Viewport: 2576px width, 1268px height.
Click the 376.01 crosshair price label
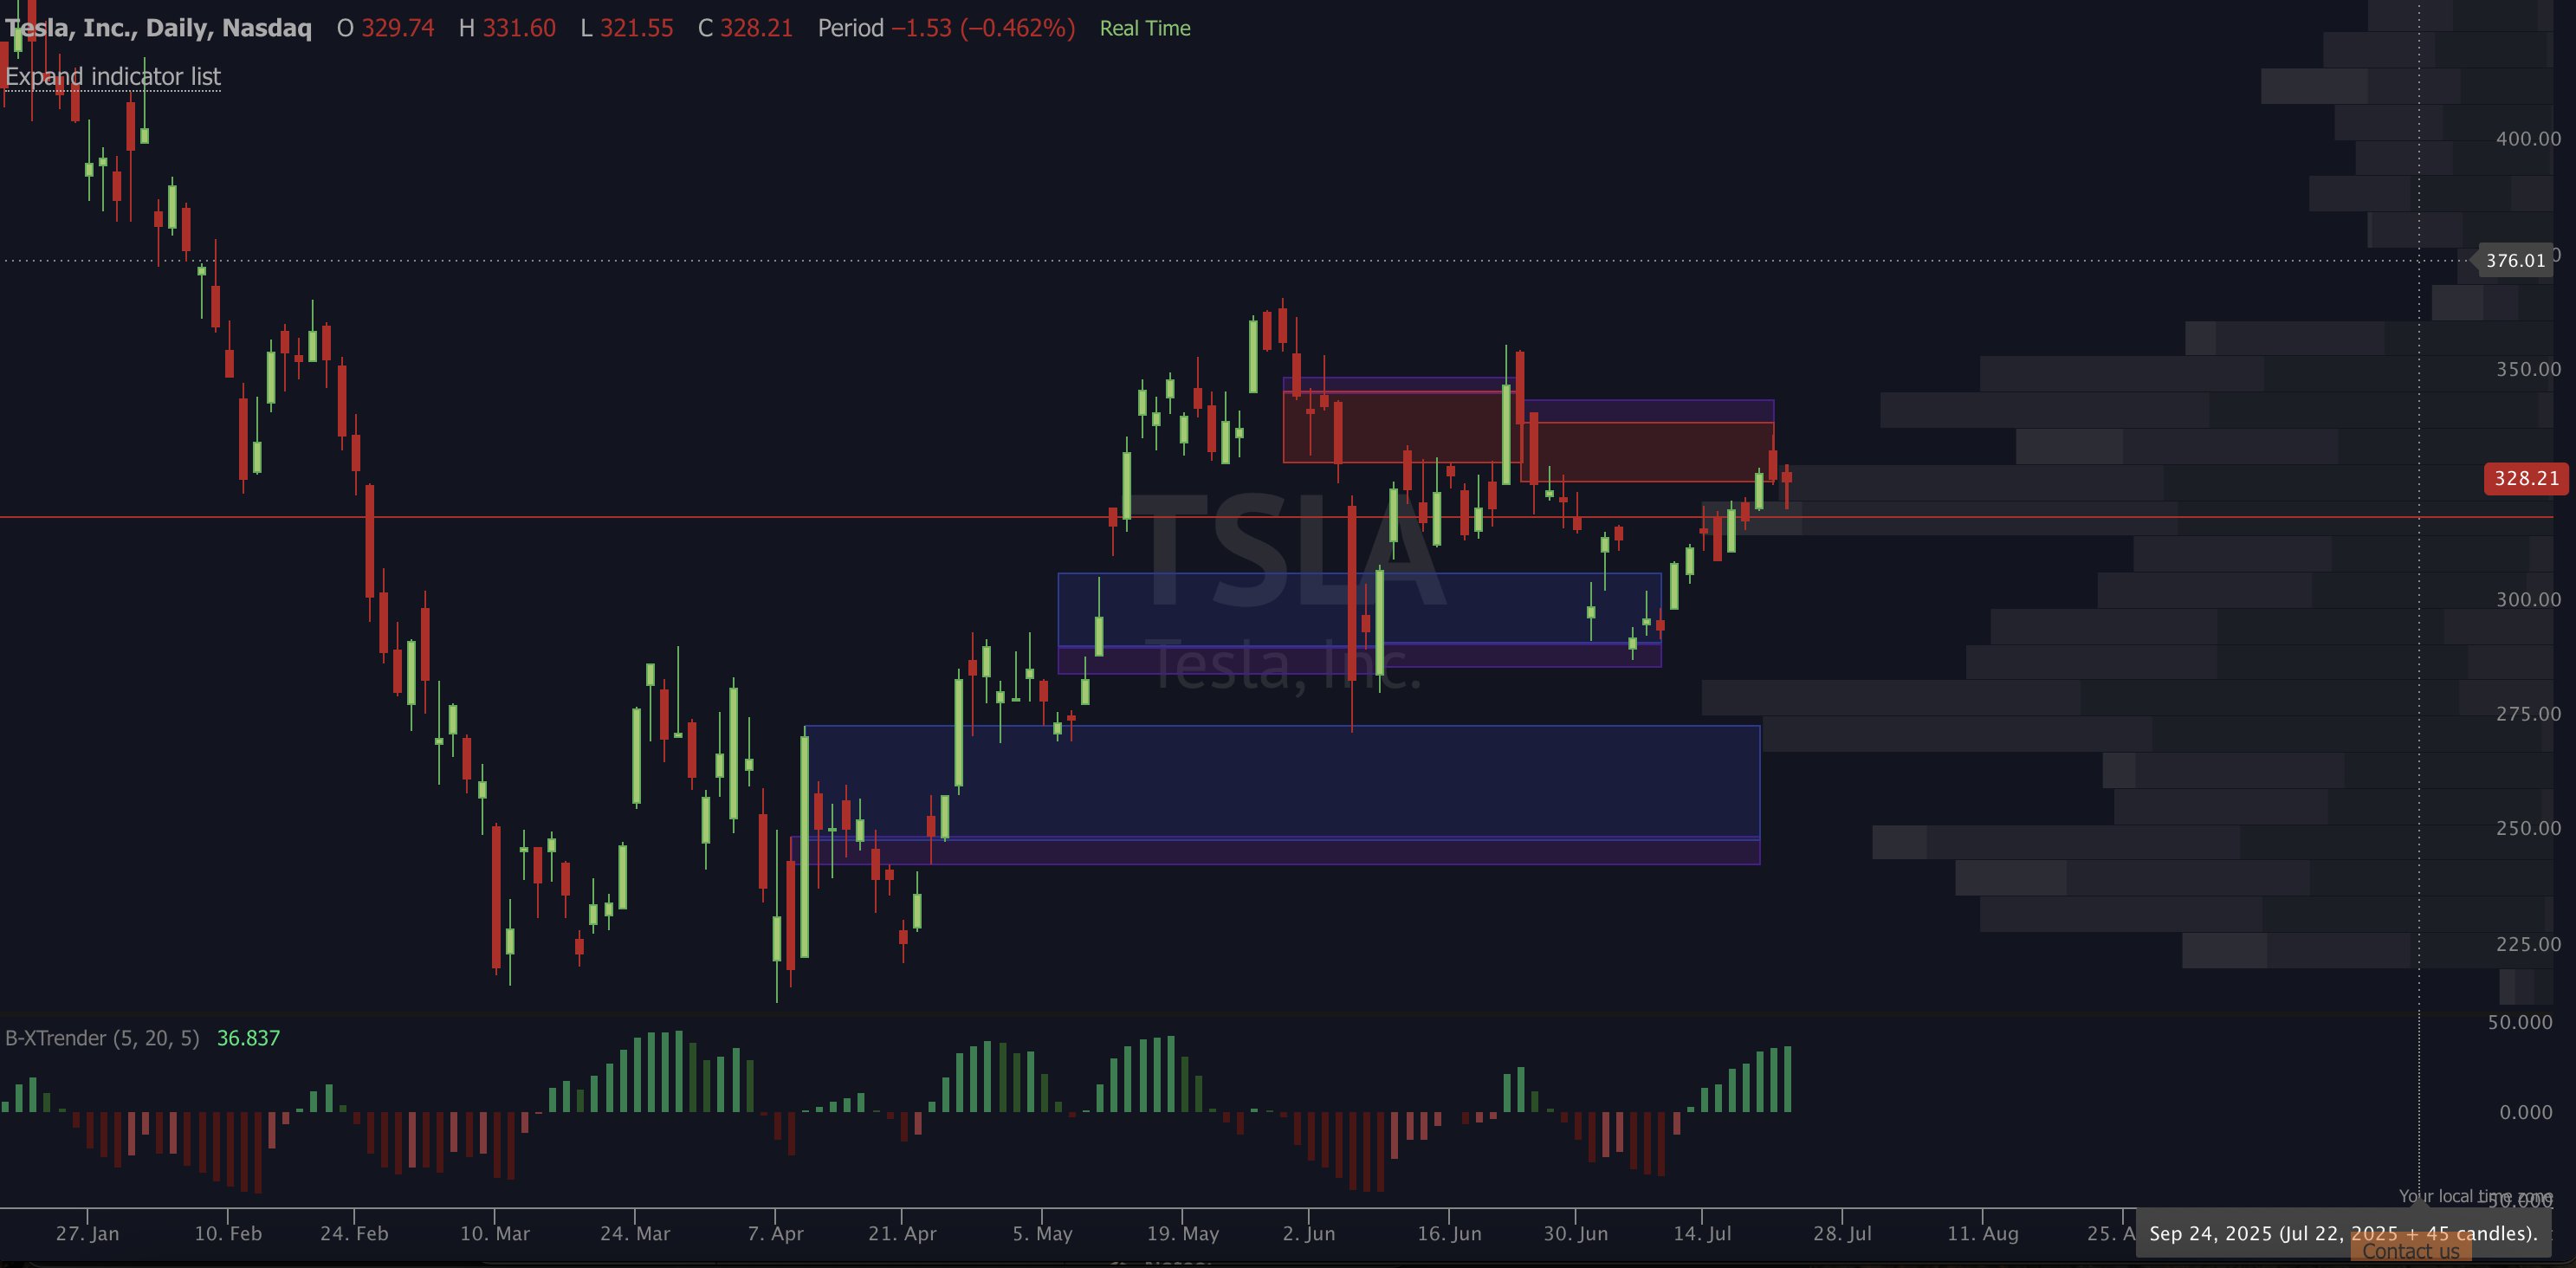click(2515, 261)
